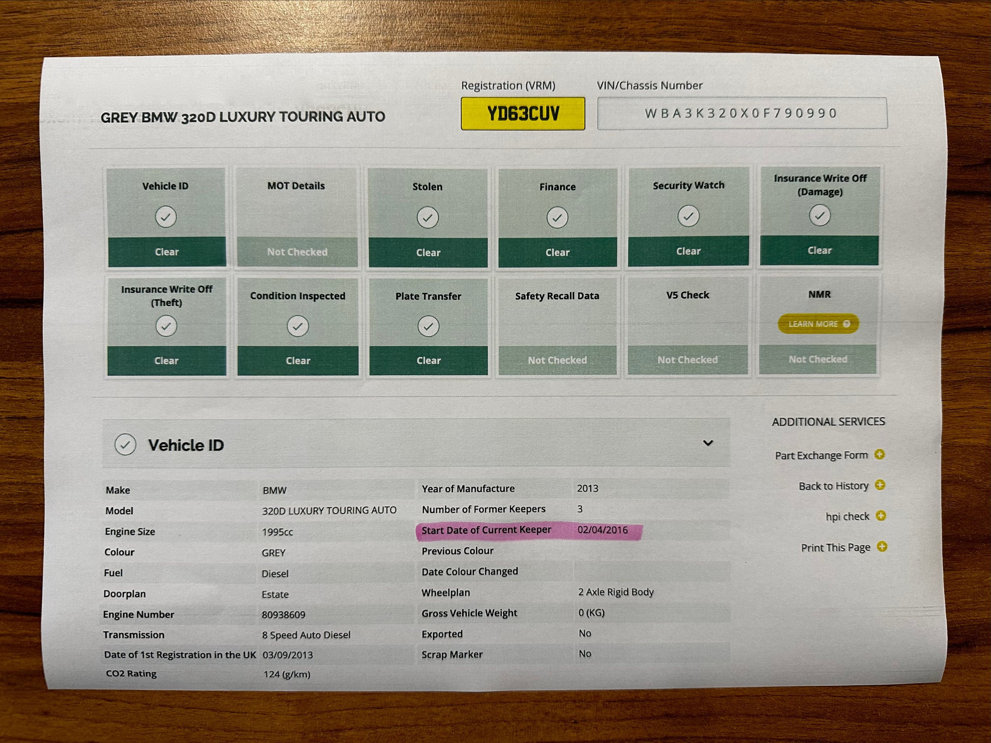Open the V5 Check tile
This screenshot has height=743, width=991.
coord(688,325)
